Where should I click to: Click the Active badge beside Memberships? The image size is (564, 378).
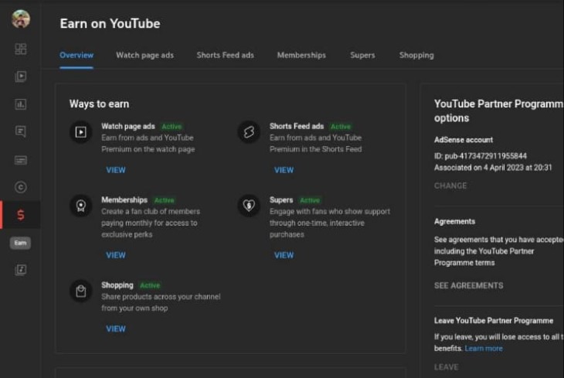pyautogui.click(x=164, y=200)
